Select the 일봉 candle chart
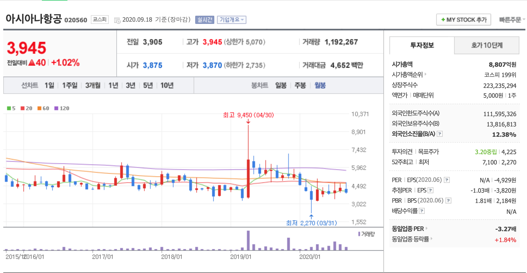Screen dimensions: 527x273 tap(281, 85)
